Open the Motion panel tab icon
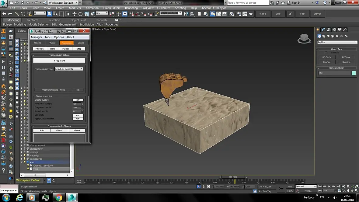This screenshot has height=202, width=359. point(334,30)
